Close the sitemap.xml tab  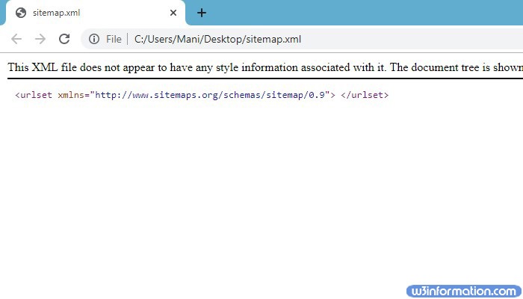point(173,13)
